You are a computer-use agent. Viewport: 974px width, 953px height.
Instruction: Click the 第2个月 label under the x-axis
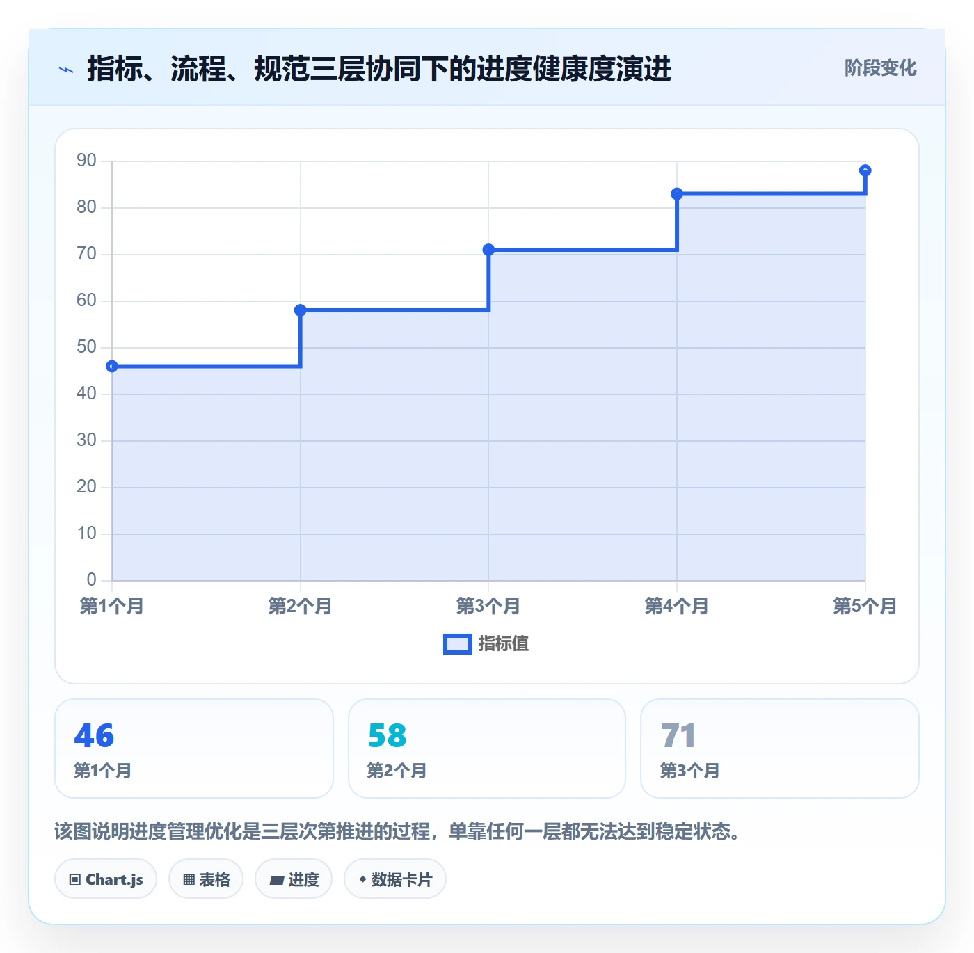point(301,607)
